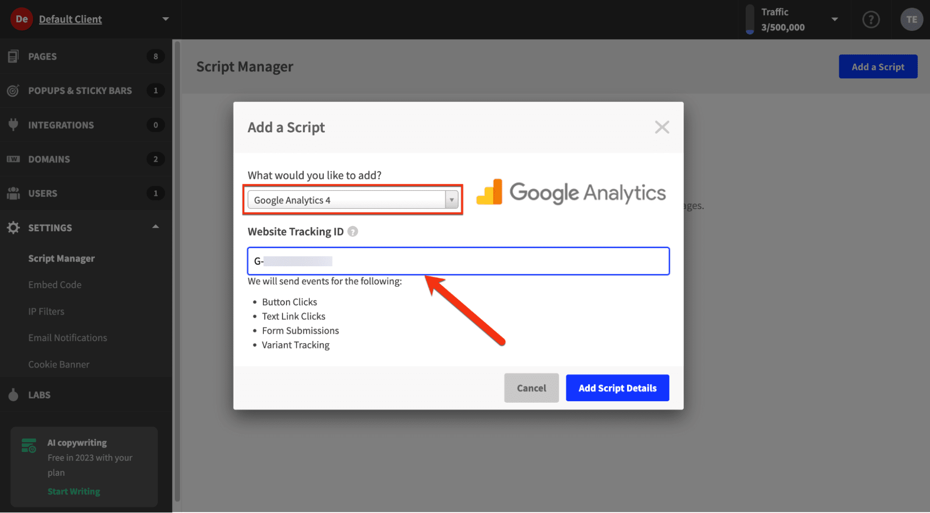Click the Script Manager page heading
This screenshot has width=930, height=513.
tap(245, 67)
